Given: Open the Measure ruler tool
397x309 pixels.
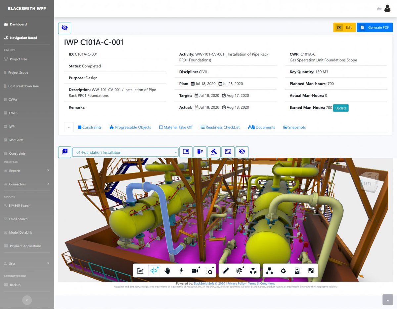Looking at the screenshot, I should (x=225, y=270).
